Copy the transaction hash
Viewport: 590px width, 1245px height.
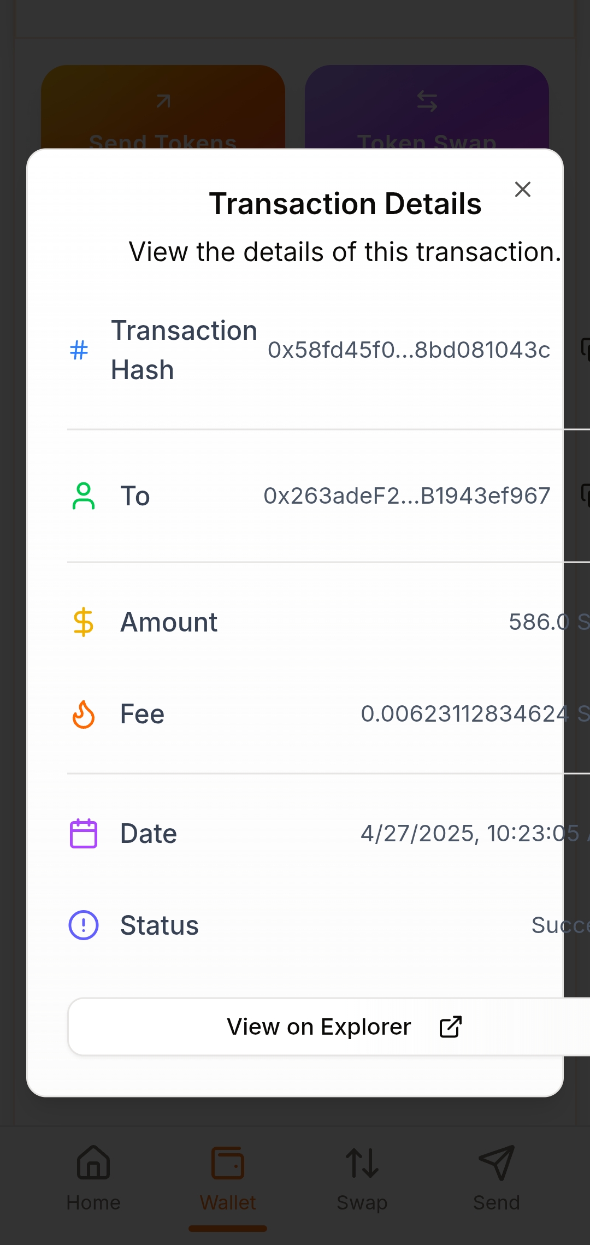pyautogui.click(x=586, y=350)
